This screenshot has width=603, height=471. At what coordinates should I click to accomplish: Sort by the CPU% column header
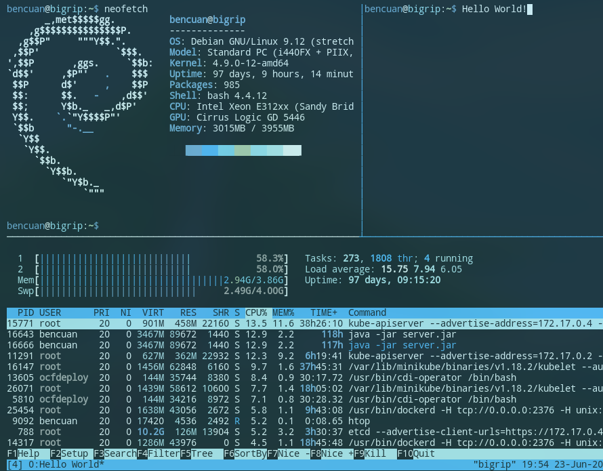[256, 312]
